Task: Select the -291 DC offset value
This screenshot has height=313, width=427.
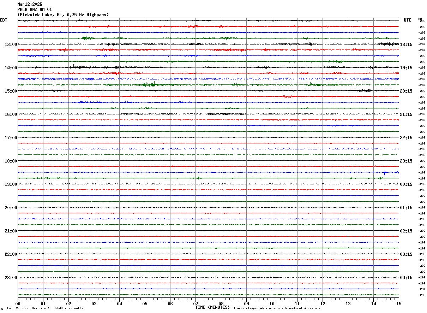Action: click(422, 289)
